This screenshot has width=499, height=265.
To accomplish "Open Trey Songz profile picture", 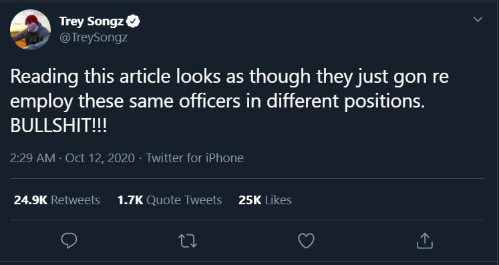I will 30,29.
